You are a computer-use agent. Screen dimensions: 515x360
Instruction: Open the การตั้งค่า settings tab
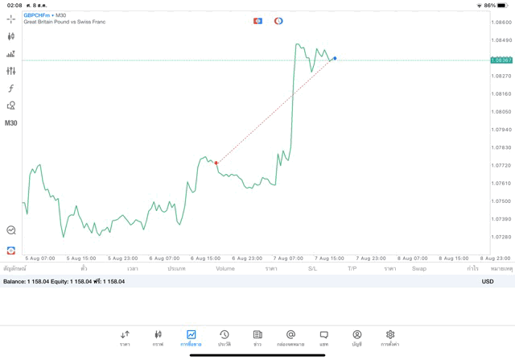[x=390, y=338]
